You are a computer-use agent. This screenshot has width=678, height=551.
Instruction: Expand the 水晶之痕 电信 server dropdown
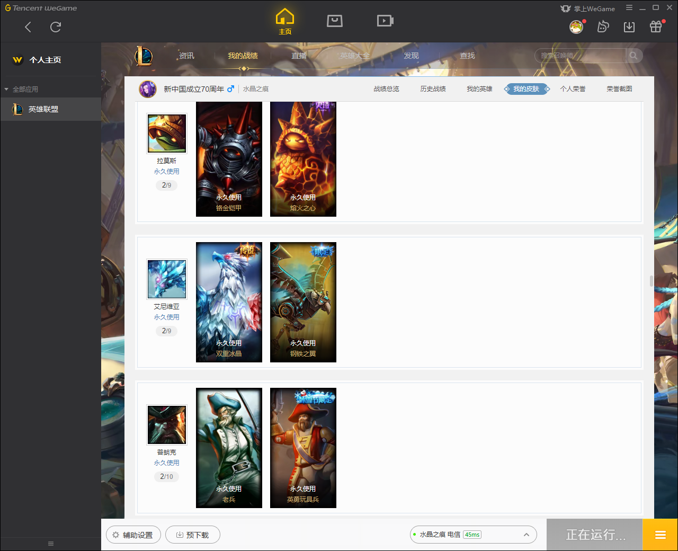pyautogui.click(x=474, y=535)
